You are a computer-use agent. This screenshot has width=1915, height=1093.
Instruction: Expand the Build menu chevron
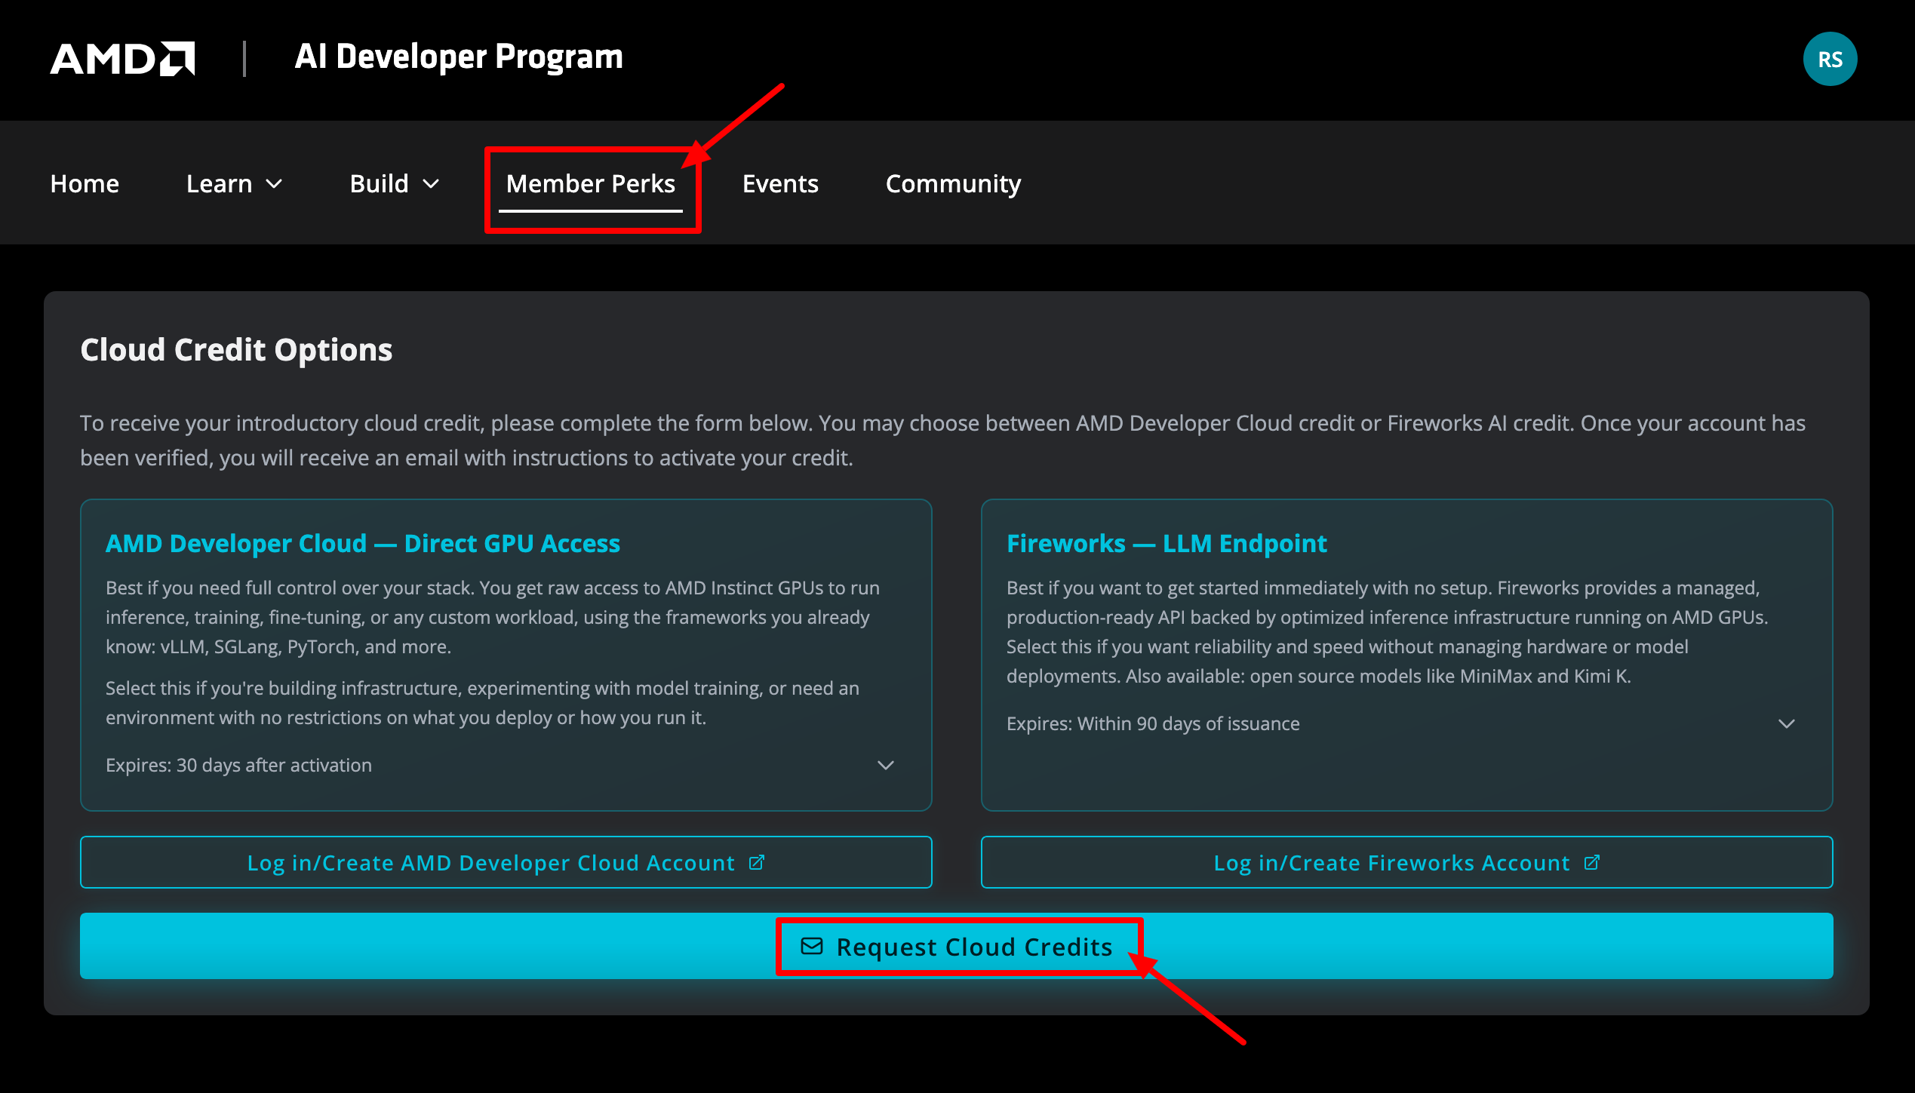pyautogui.click(x=431, y=184)
